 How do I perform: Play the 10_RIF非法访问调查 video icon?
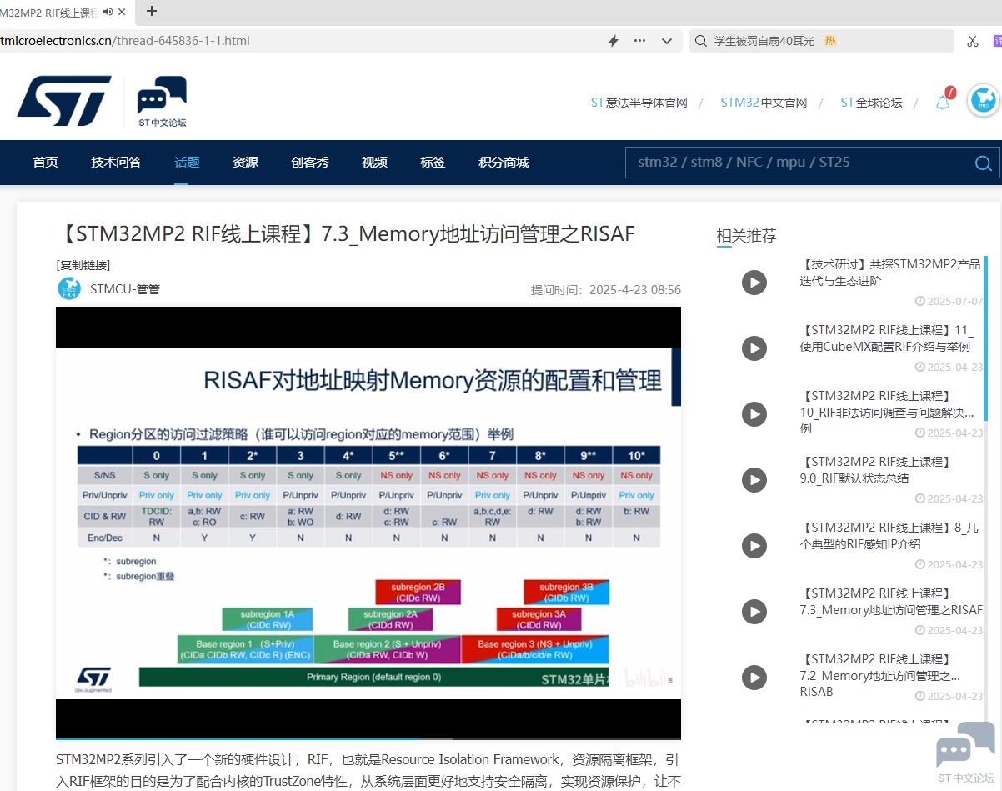pos(754,414)
